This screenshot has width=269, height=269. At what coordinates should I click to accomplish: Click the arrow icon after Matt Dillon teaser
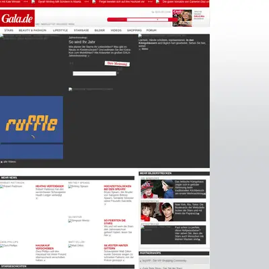tap(124, 260)
